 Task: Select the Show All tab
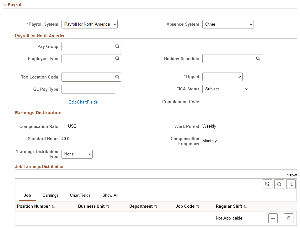[110, 195]
